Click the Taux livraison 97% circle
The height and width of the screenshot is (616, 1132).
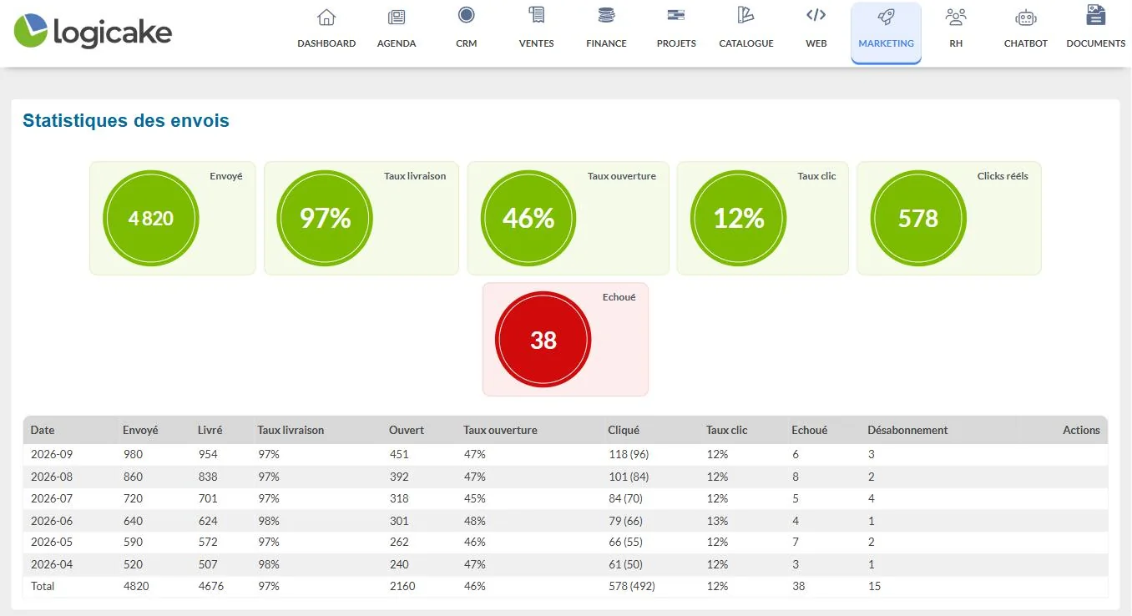(x=325, y=218)
